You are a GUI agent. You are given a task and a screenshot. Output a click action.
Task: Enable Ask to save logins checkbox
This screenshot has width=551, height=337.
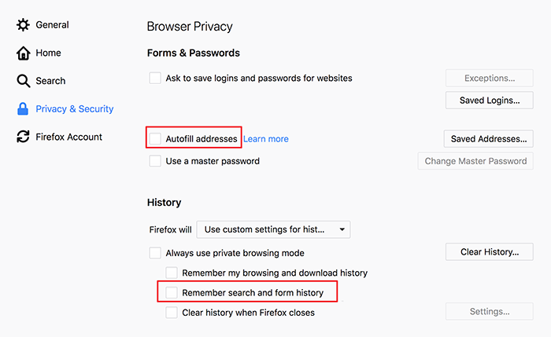pos(155,78)
